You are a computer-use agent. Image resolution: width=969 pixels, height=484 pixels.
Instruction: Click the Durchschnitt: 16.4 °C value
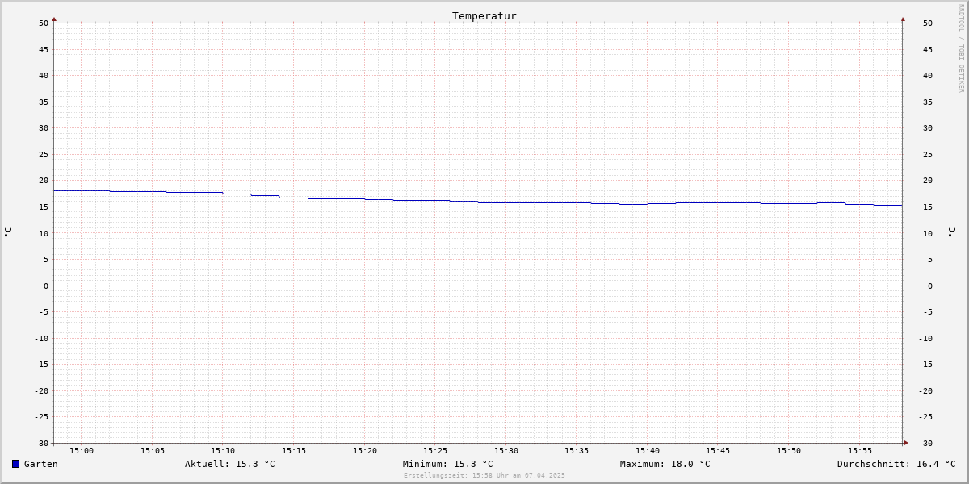[x=896, y=464]
